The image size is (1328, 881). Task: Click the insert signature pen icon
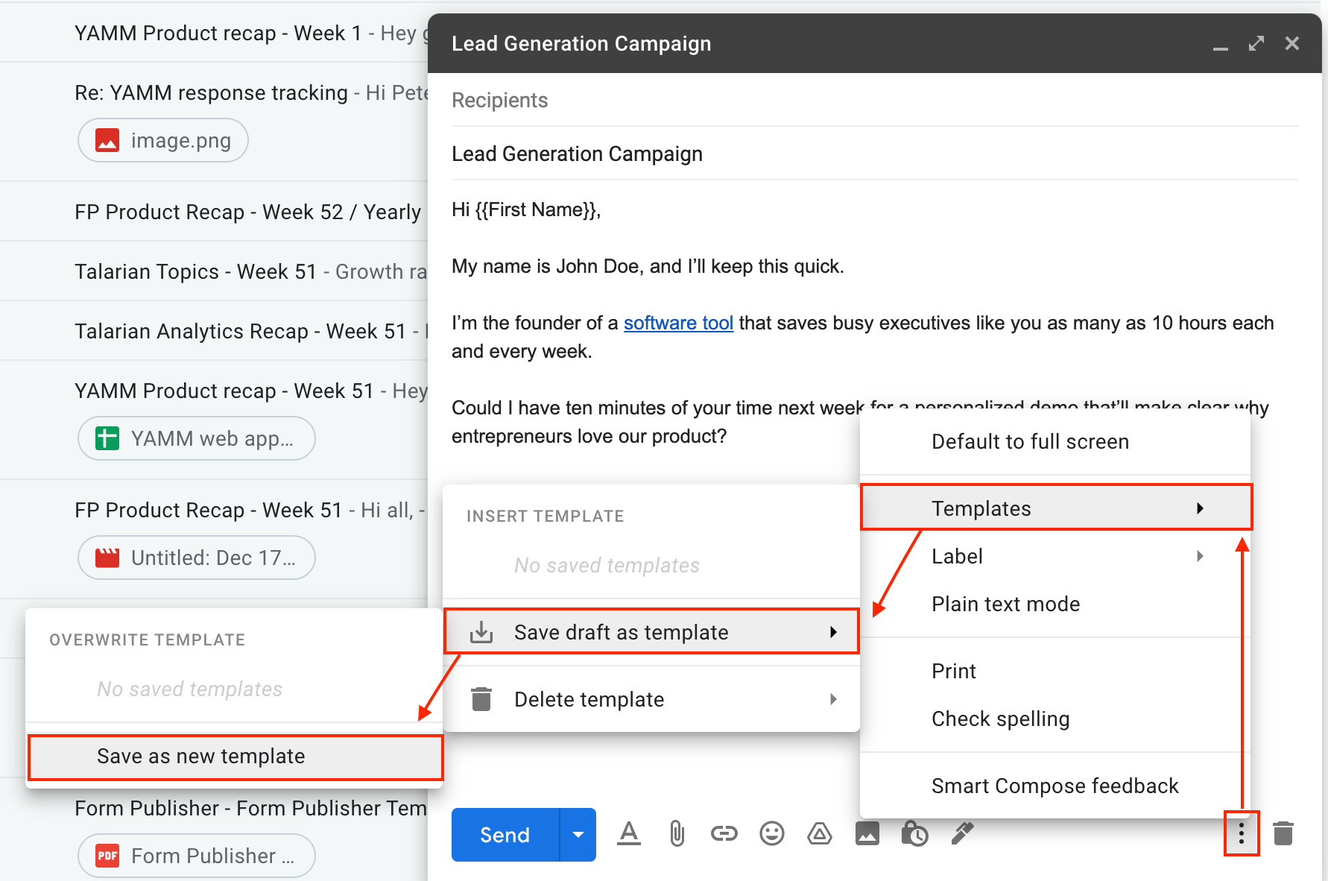click(962, 833)
